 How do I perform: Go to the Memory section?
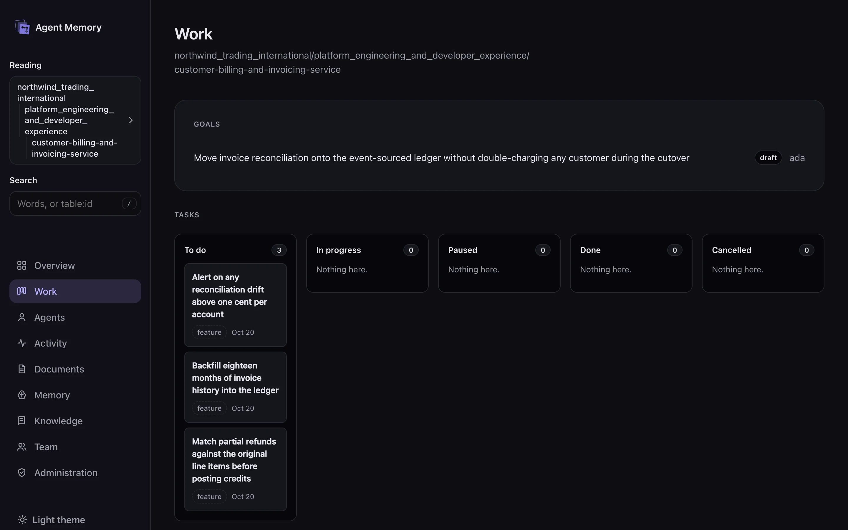[x=75, y=395]
